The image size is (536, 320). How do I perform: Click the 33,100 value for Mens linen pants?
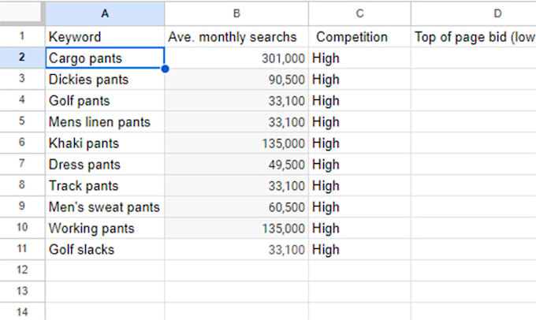(x=236, y=121)
